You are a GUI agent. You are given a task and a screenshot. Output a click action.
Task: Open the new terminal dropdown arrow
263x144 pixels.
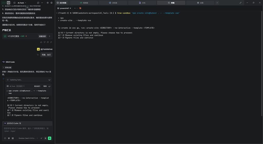(77, 8)
